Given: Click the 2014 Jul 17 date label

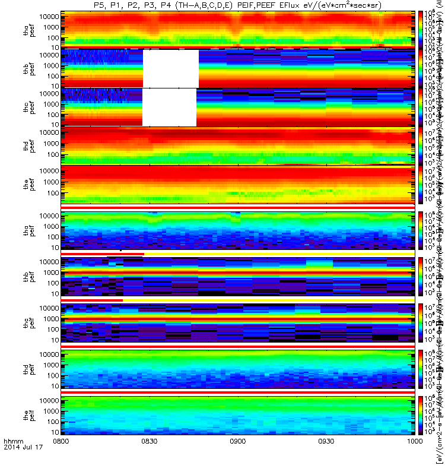Looking at the screenshot, I should pyautogui.click(x=23, y=447).
